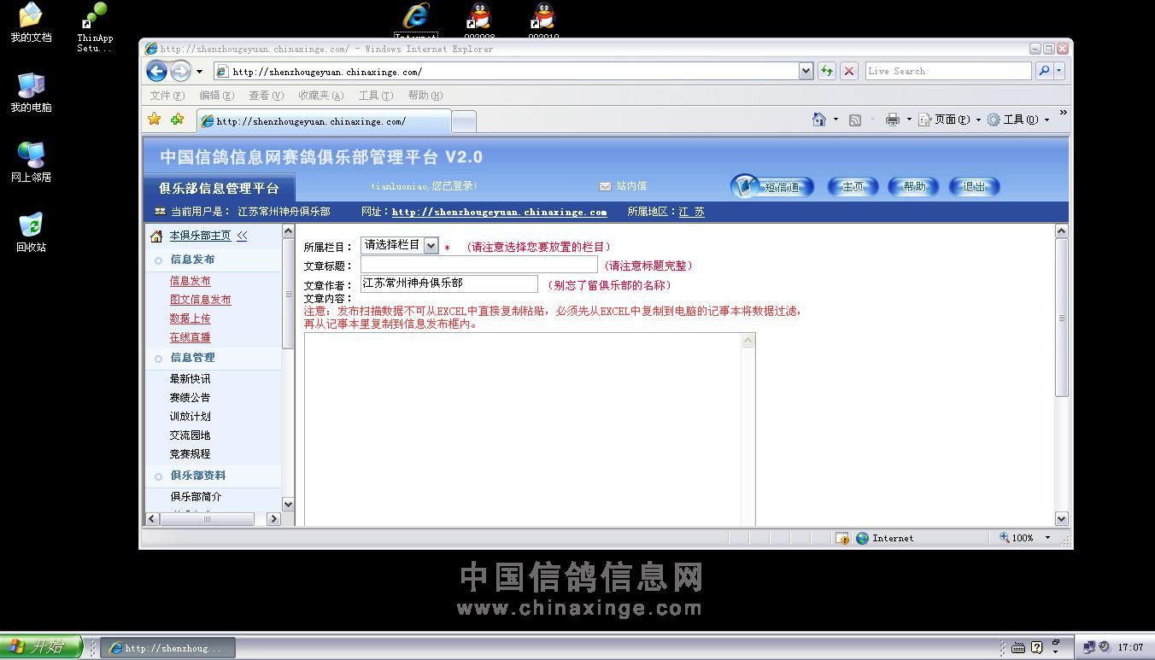Click the language bar help question icon
The height and width of the screenshot is (660, 1155).
[x=1037, y=647]
